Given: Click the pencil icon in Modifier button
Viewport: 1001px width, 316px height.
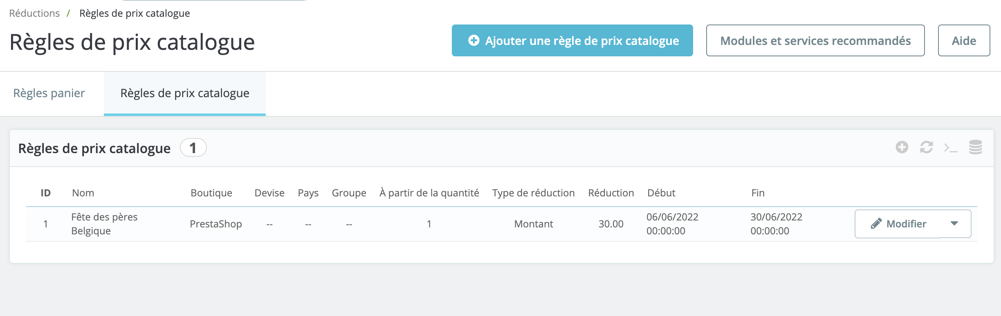Looking at the screenshot, I should click(876, 224).
